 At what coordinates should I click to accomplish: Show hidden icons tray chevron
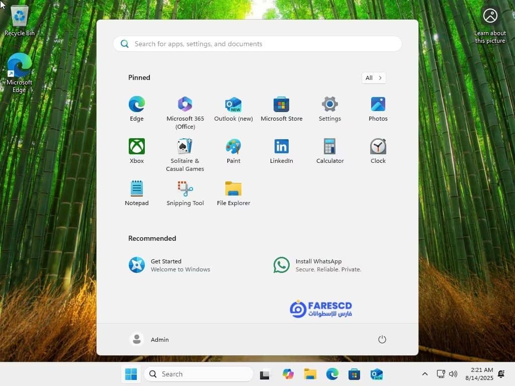(424, 374)
